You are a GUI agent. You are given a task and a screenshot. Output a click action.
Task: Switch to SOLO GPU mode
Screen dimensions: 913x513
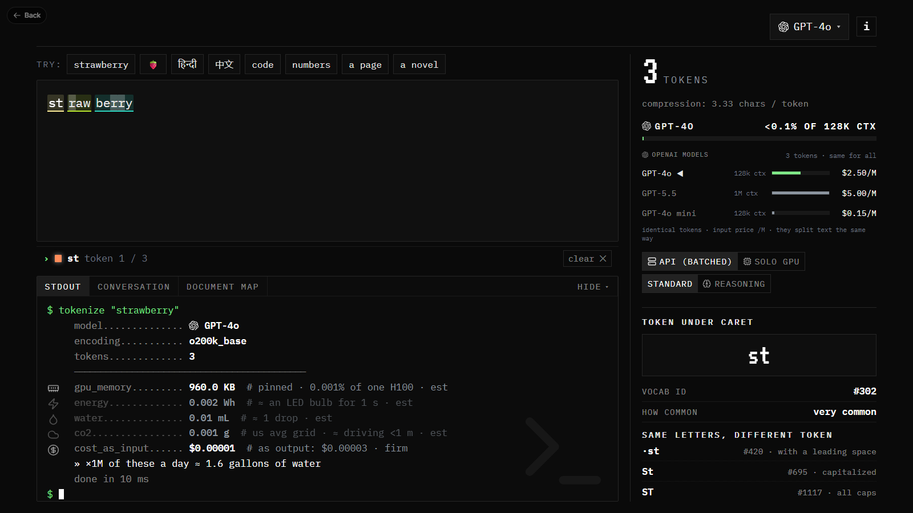pyautogui.click(x=771, y=262)
